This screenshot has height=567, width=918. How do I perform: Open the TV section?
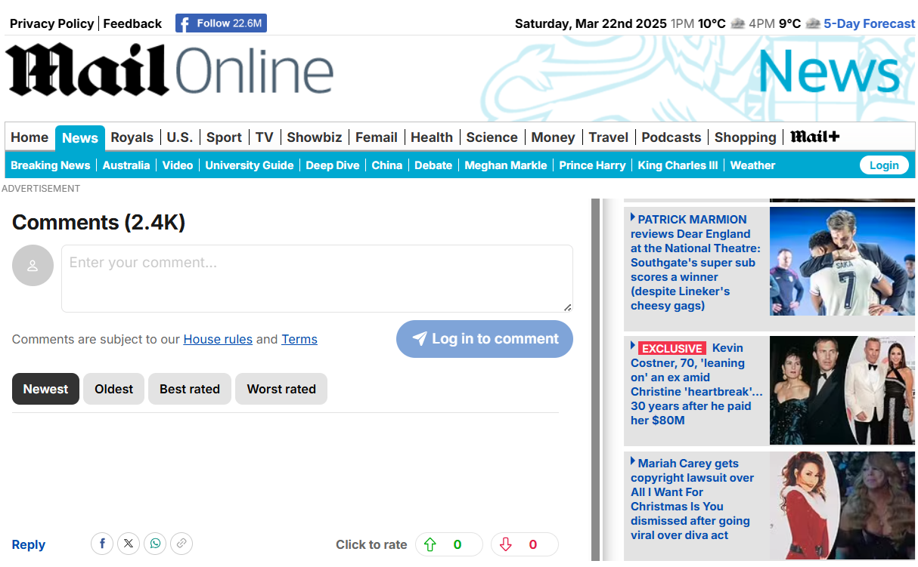(264, 137)
